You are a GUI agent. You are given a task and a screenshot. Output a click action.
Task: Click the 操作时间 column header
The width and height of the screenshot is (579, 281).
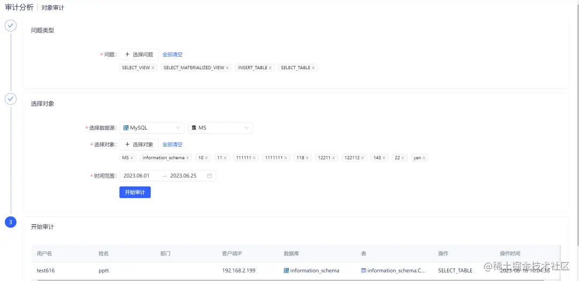point(510,254)
